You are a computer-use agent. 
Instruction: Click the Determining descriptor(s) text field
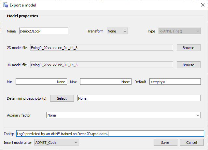point(139,98)
